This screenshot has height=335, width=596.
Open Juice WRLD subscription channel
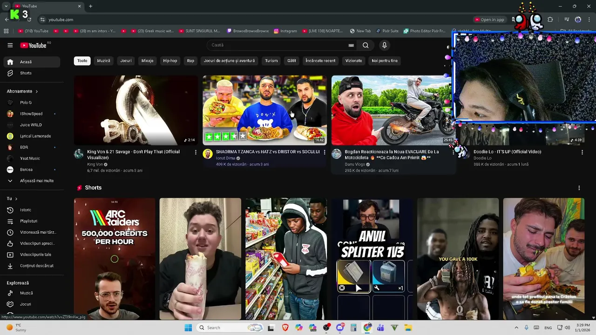(x=32, y=125)
